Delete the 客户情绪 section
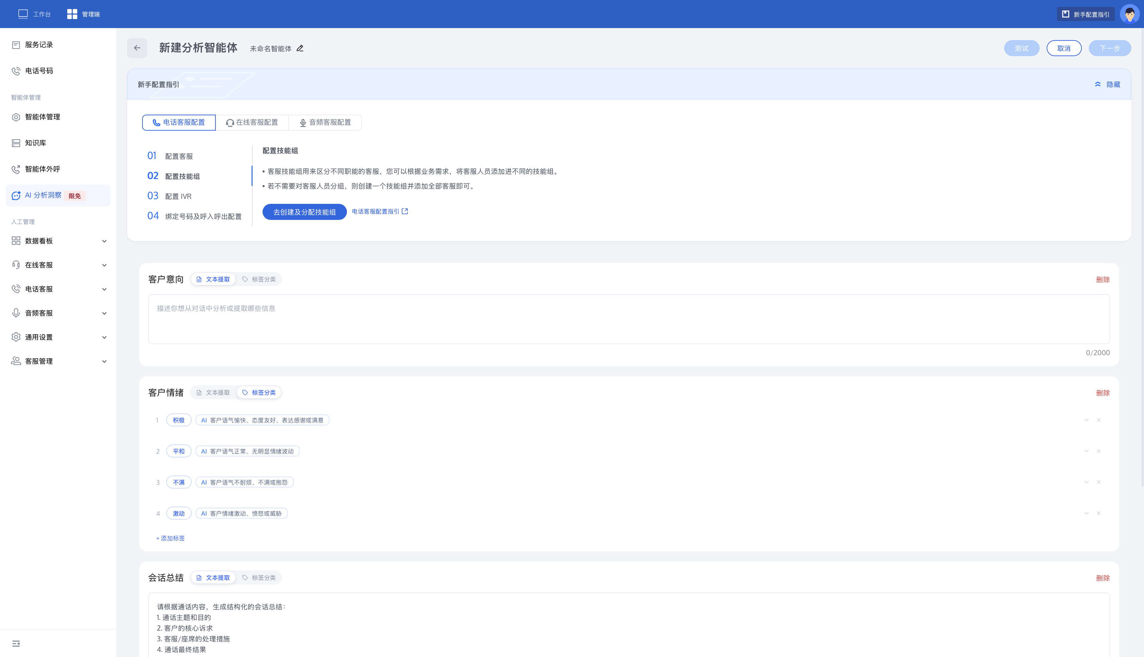The height and width of the screenshot is (657, 1144). (x=1103, y=393)
